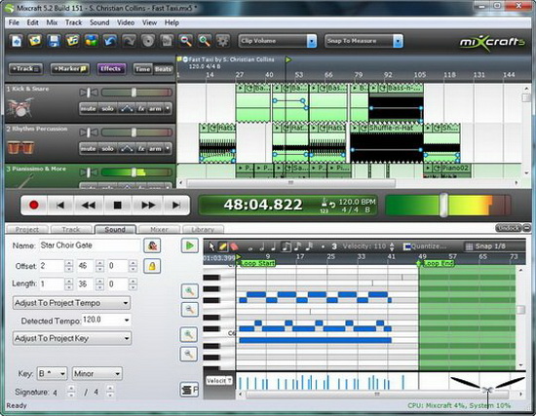Screen dimensions: 536x416
Task: Toggle automation on the Rhythm Percussion track
Action: (x=127, y=149)
